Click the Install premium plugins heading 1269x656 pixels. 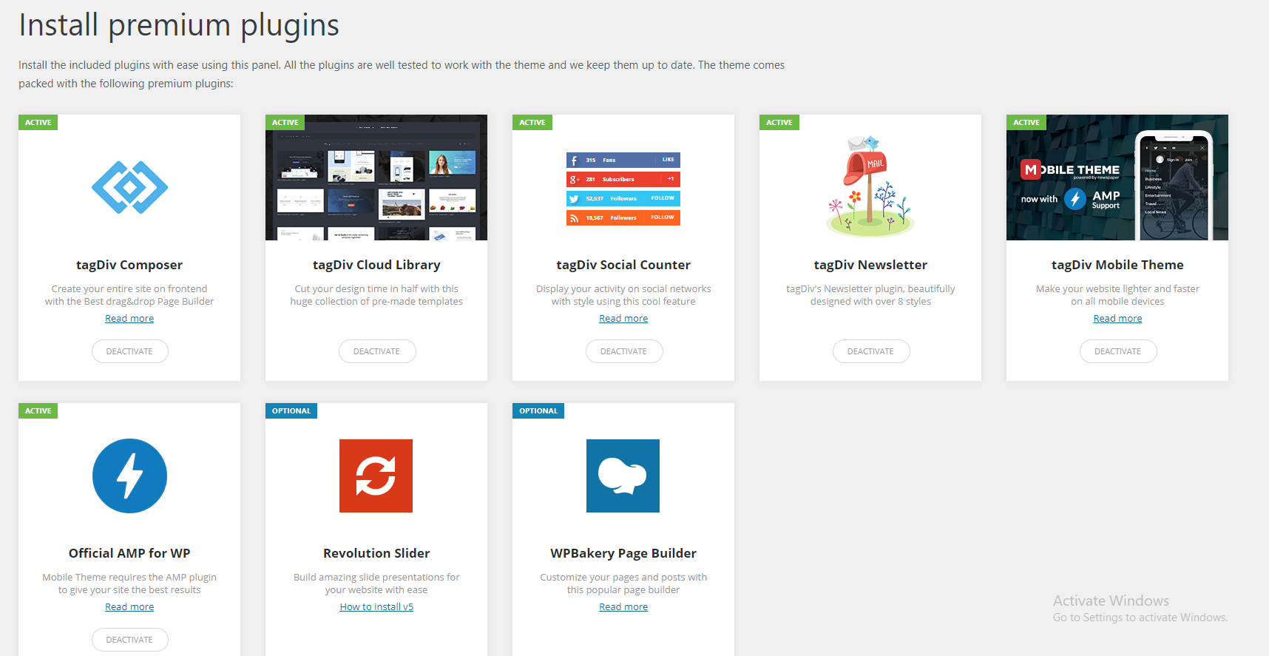pos(179,26)
